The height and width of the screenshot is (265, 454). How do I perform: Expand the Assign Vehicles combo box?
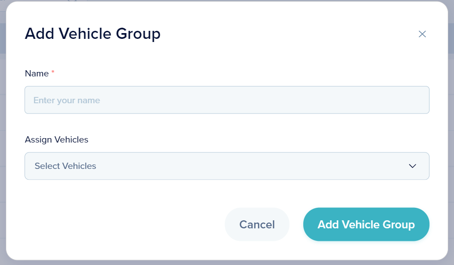227,166
